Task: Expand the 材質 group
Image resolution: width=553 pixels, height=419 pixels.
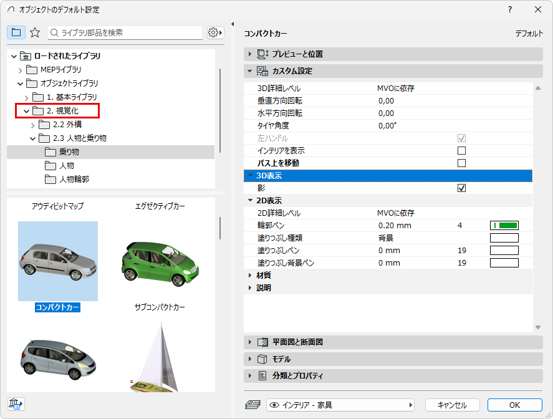Action: click(x=250, y=275)
